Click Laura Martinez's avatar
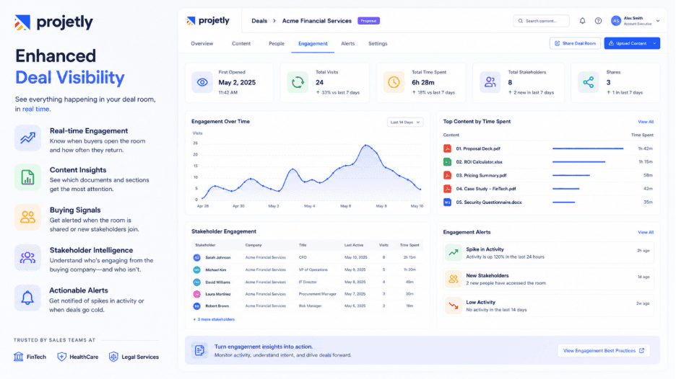 pyautogui.click(x=196, y=294)
